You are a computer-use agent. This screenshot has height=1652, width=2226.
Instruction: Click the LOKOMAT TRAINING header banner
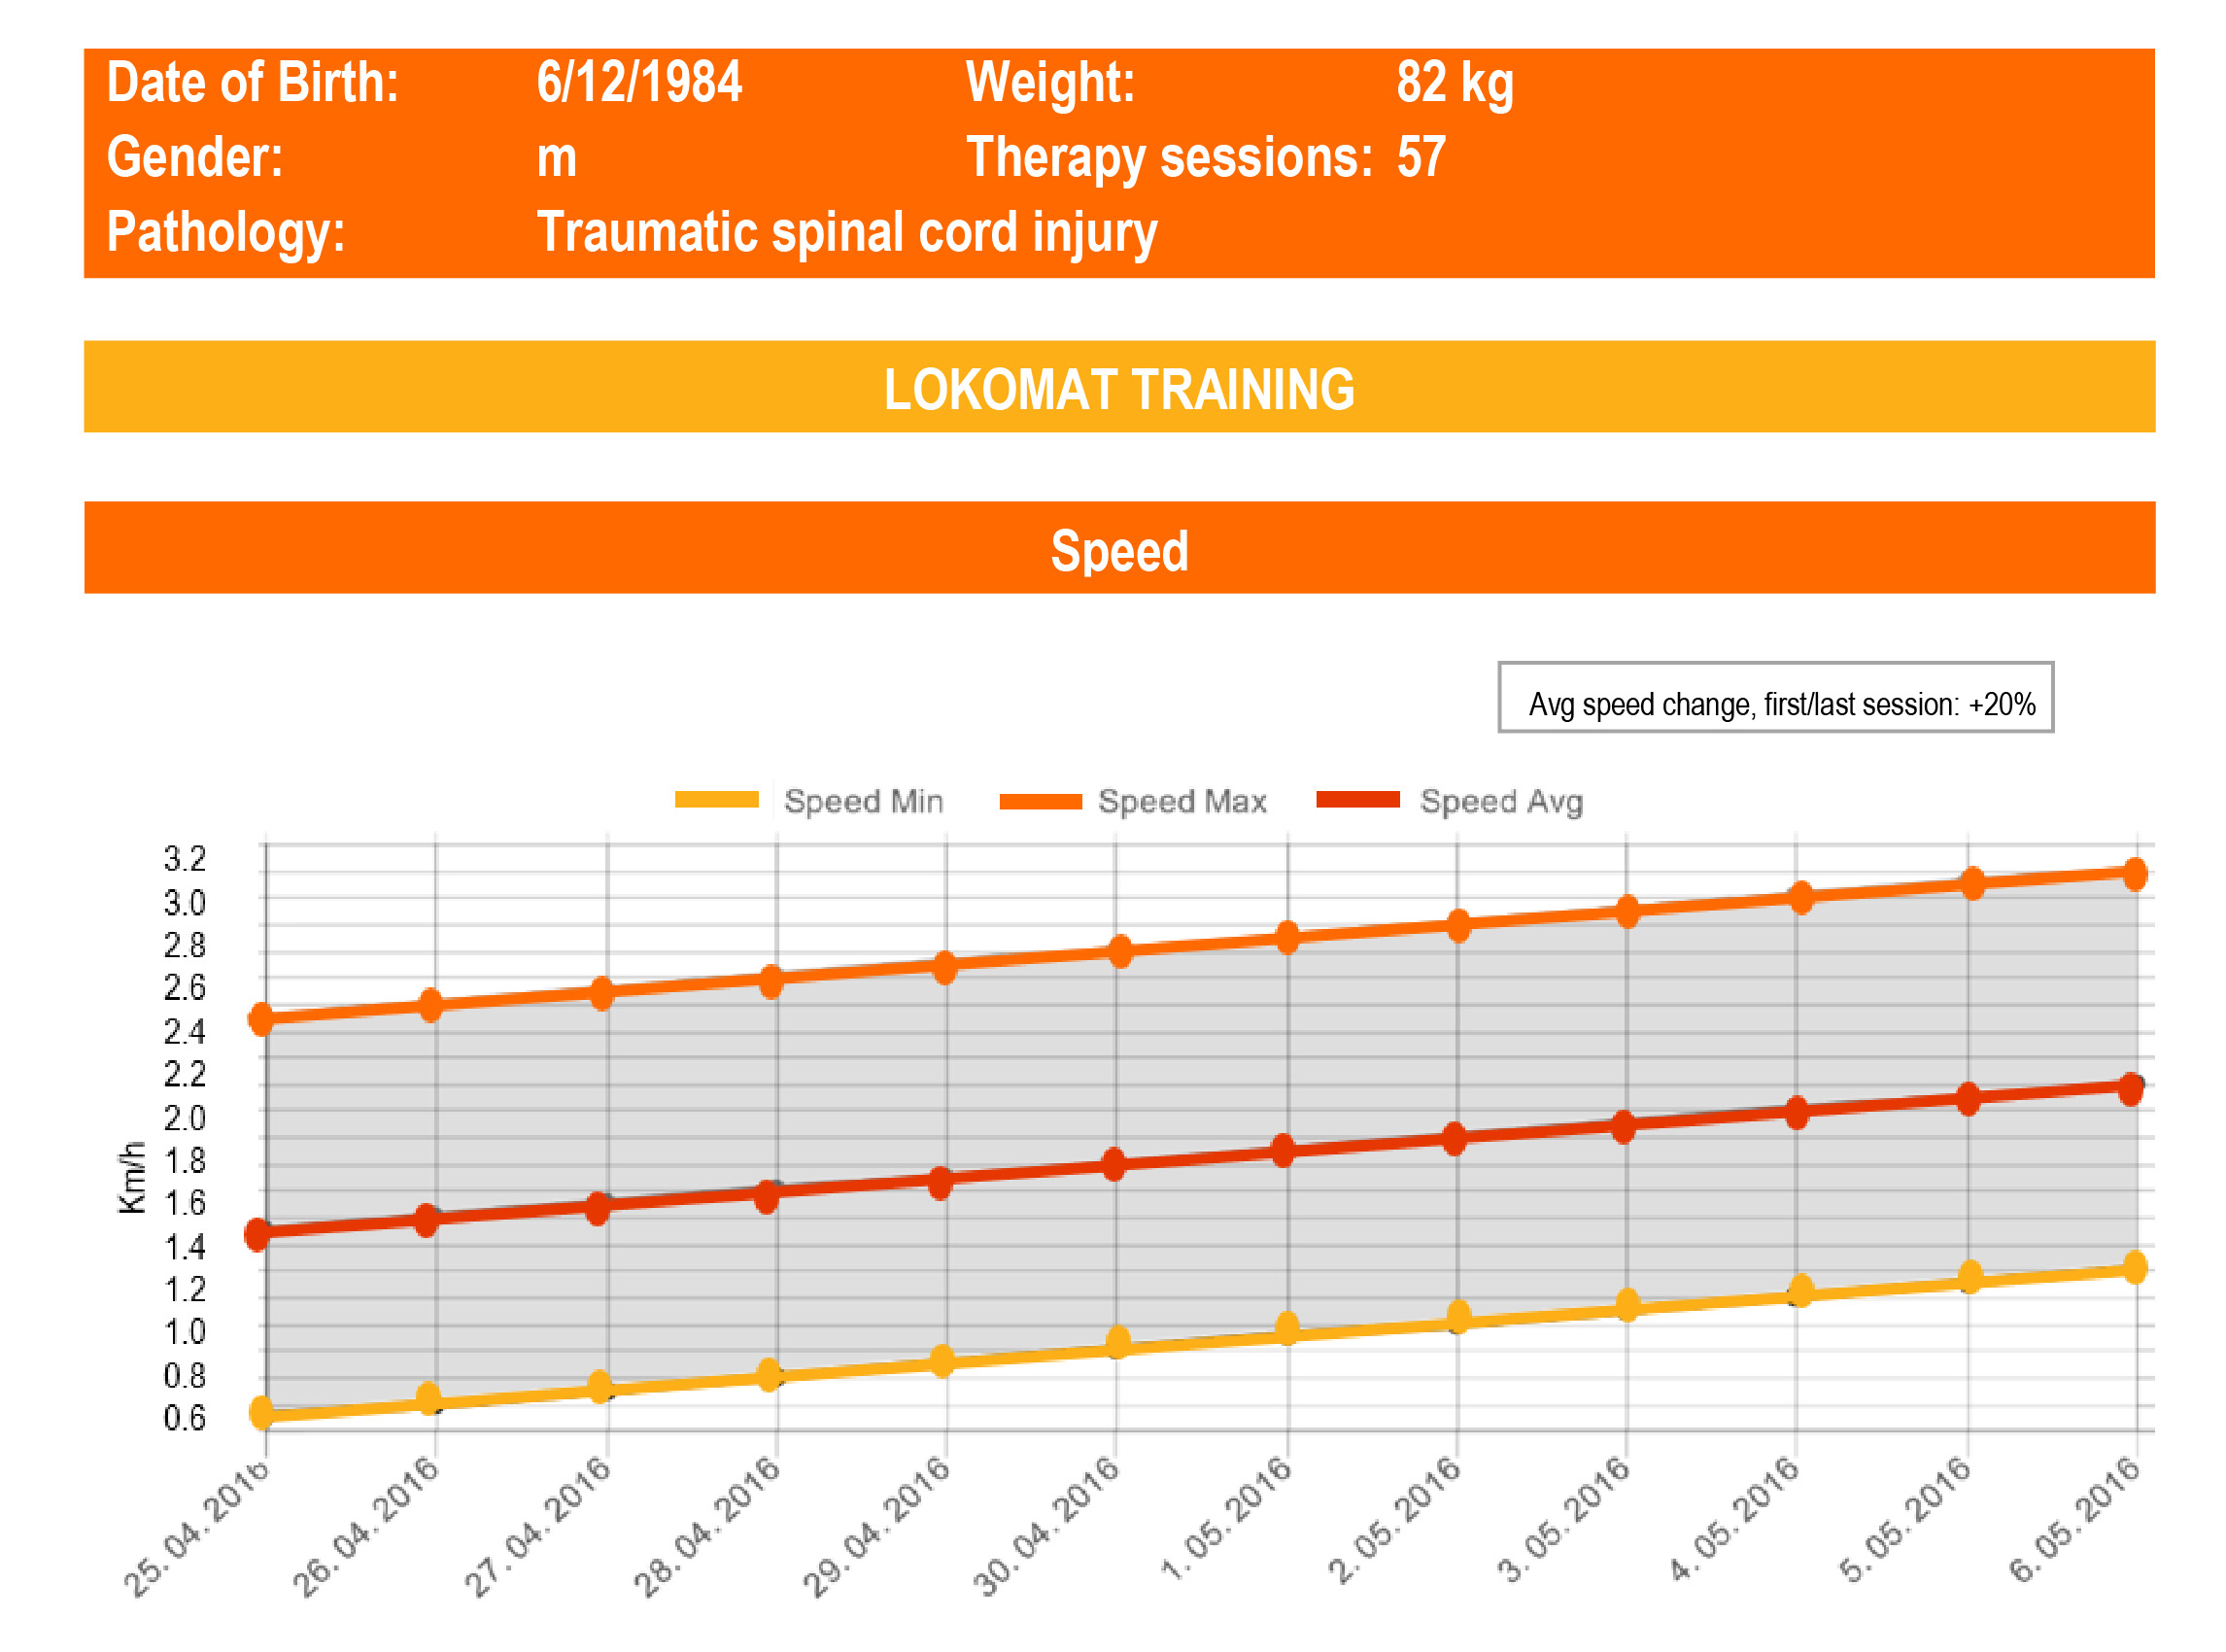click(1118, 388)
